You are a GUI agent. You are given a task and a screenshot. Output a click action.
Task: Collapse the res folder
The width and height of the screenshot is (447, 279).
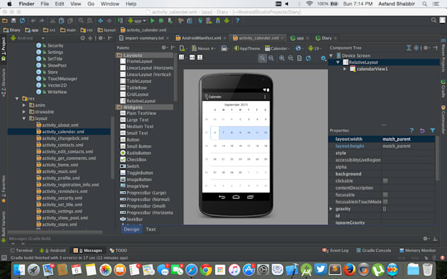(x=17, y=98)
